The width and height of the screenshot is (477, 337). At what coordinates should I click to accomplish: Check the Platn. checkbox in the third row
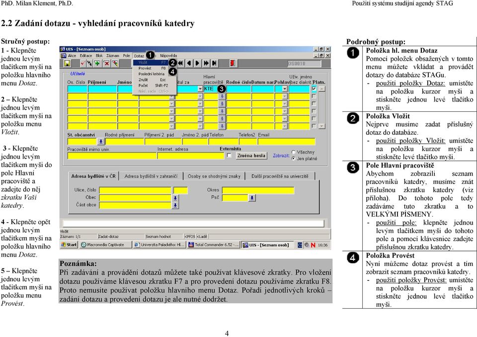(x=314, y=104)
